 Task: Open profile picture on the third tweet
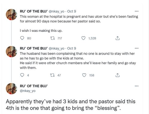[x=12, y=89]
